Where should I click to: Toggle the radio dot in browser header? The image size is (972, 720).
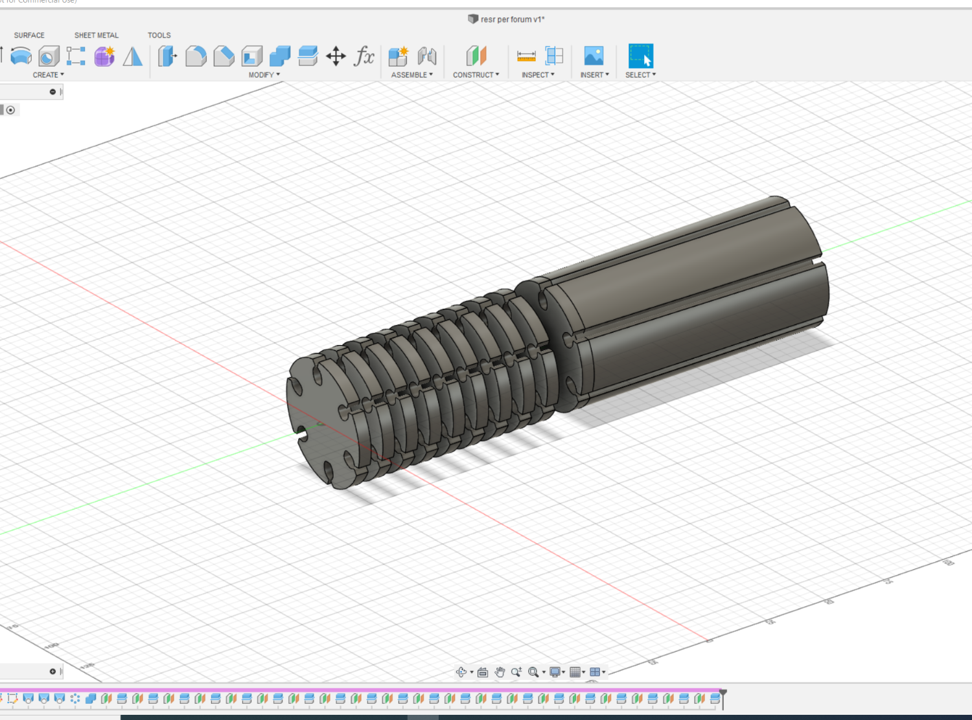tap(10, 110)
